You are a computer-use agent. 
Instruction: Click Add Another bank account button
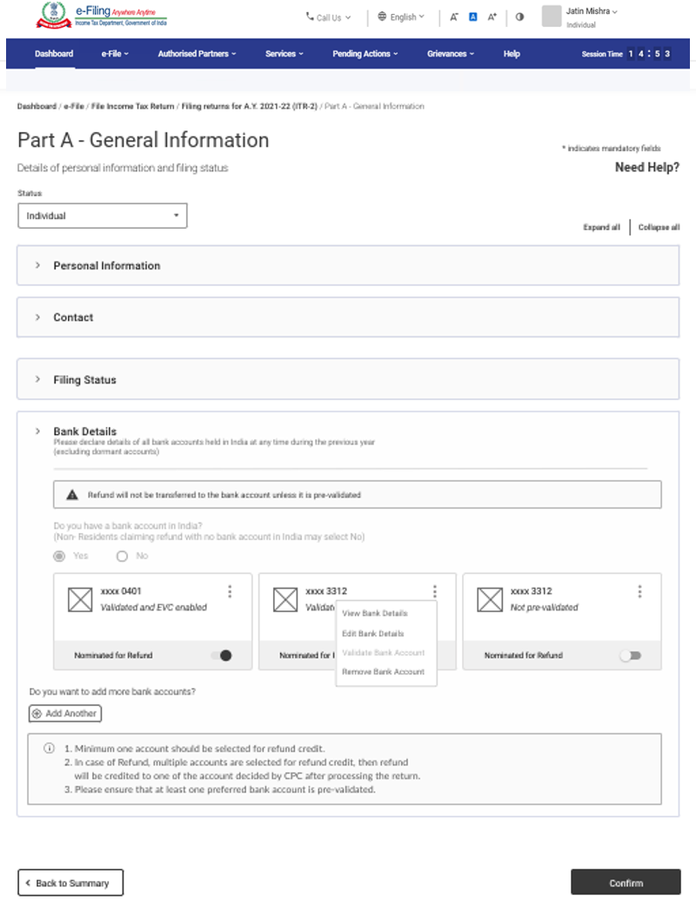point(65,713)
